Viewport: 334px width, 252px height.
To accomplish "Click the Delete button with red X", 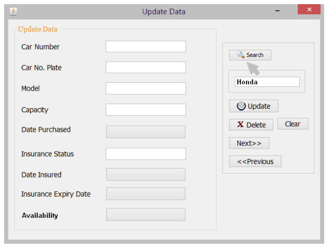I will click(251, 125).
